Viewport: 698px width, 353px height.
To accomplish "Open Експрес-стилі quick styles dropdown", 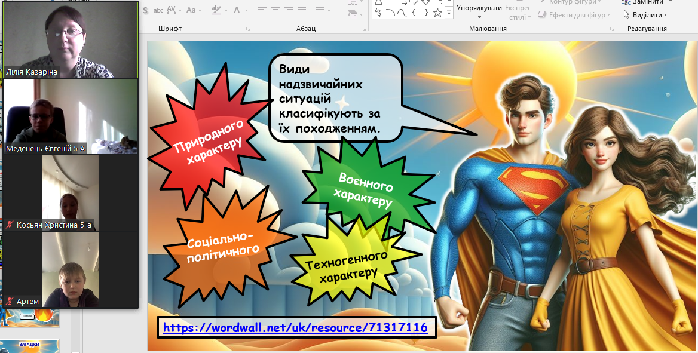I will (x=519, y=12).
